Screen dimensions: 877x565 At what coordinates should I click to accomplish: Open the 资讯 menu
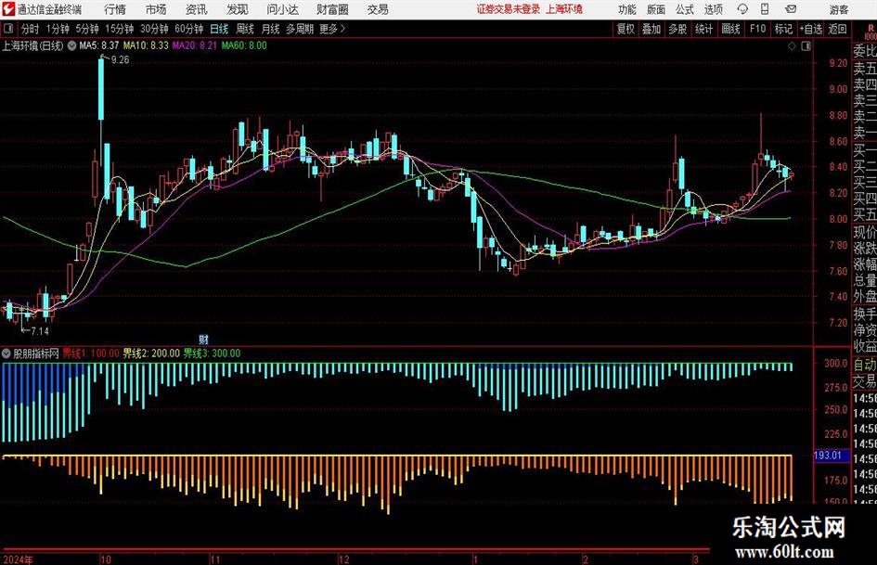point(197,9)
